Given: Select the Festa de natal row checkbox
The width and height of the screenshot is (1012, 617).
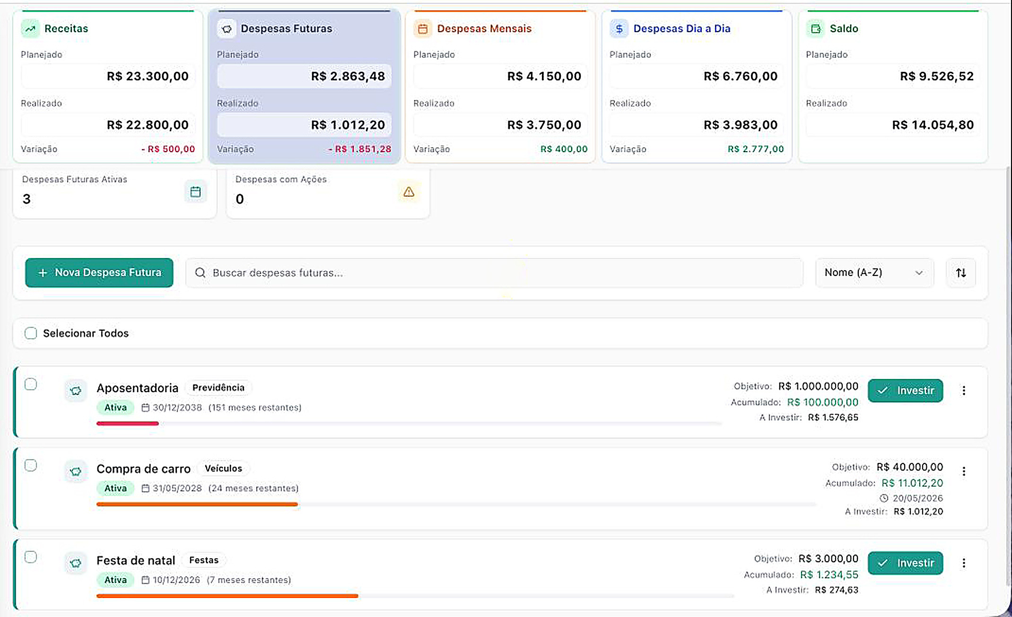Looking at the screenshot, I should click(31, 557).
